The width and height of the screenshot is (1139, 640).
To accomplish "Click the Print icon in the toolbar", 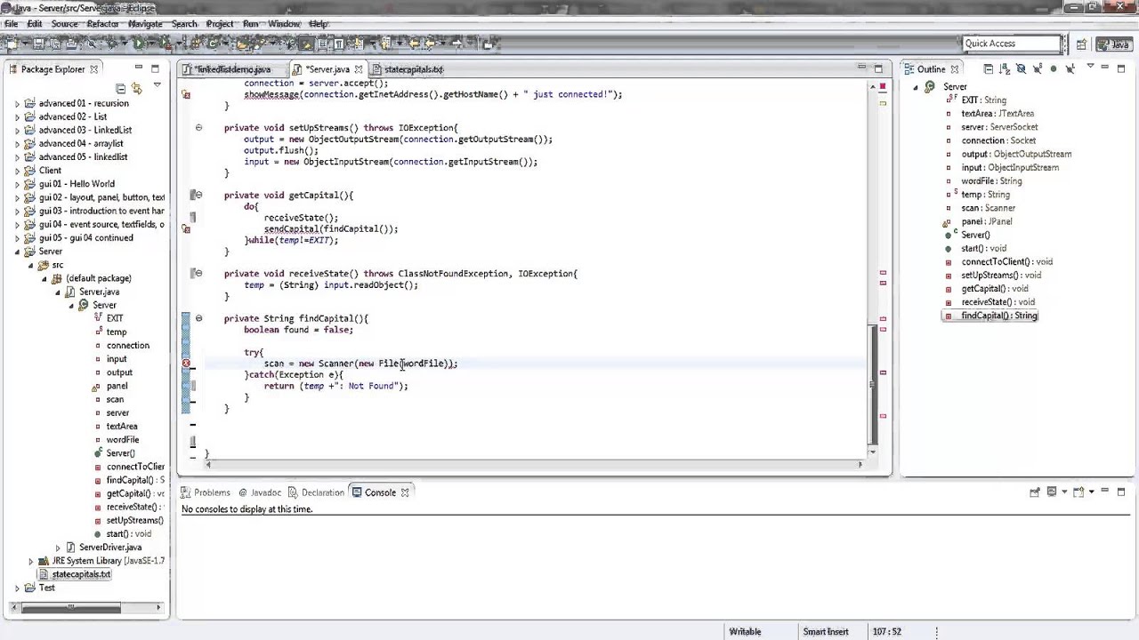I will [71, 43].
